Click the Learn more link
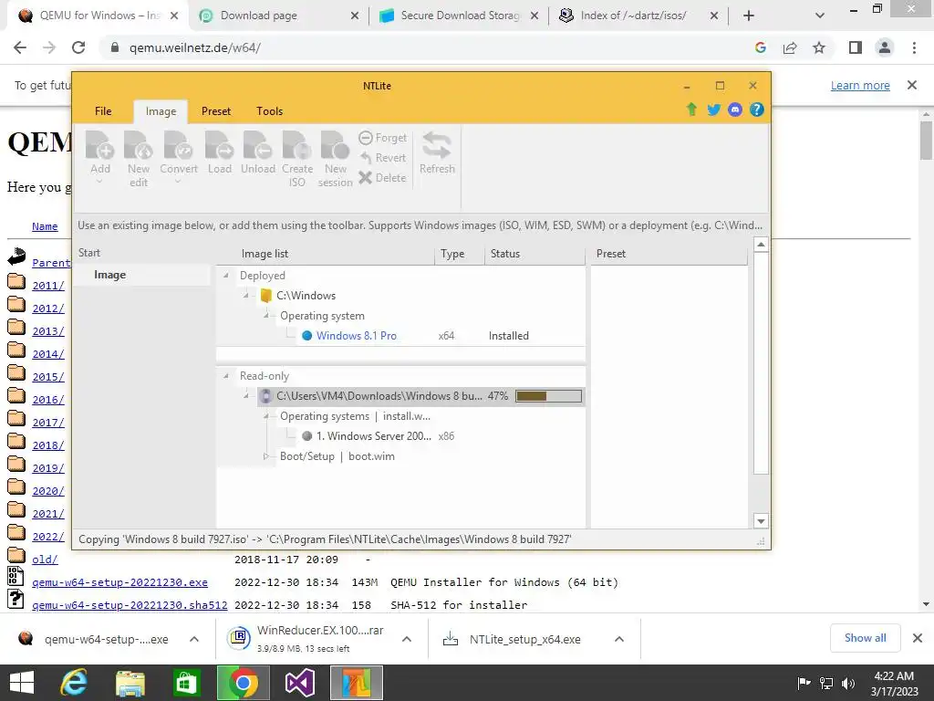This screenshot has width=934, height=701. coord(860,85)
